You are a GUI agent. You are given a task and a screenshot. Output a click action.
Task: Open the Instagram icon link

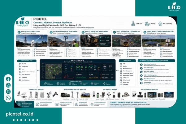coord(8,85)
